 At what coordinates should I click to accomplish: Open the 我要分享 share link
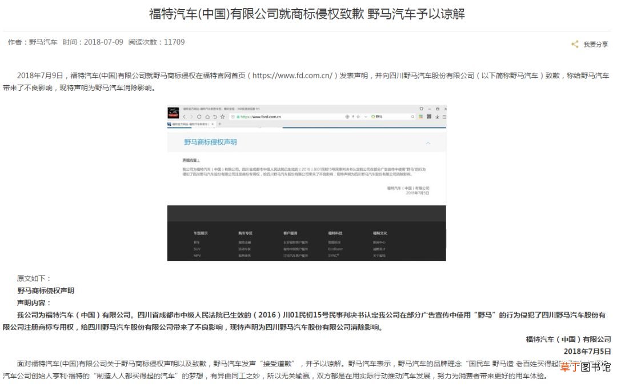pyautogui.click(x=595, y=45)
